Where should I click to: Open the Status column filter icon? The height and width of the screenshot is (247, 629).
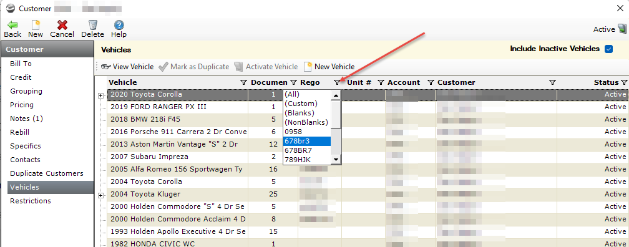click(x=624, y=82)
